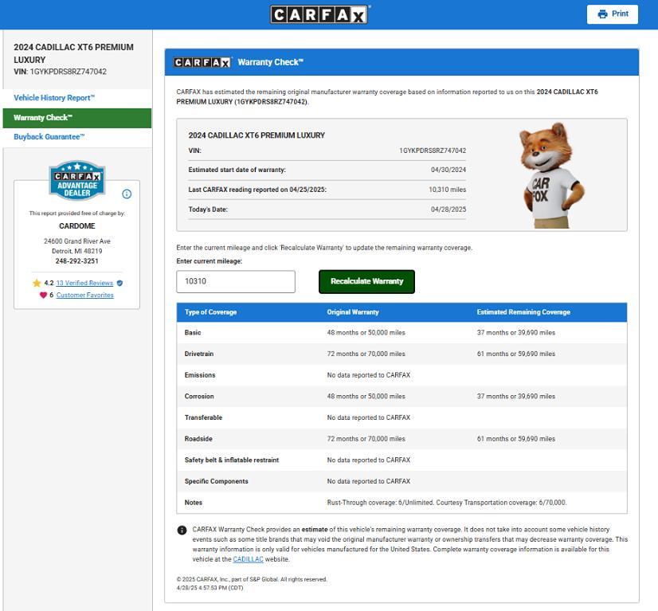The width and height of the screenshot is (658, 611).
Task: Click the Basic coverage row label
Action: pyautogui.click(x=193, y=333)
